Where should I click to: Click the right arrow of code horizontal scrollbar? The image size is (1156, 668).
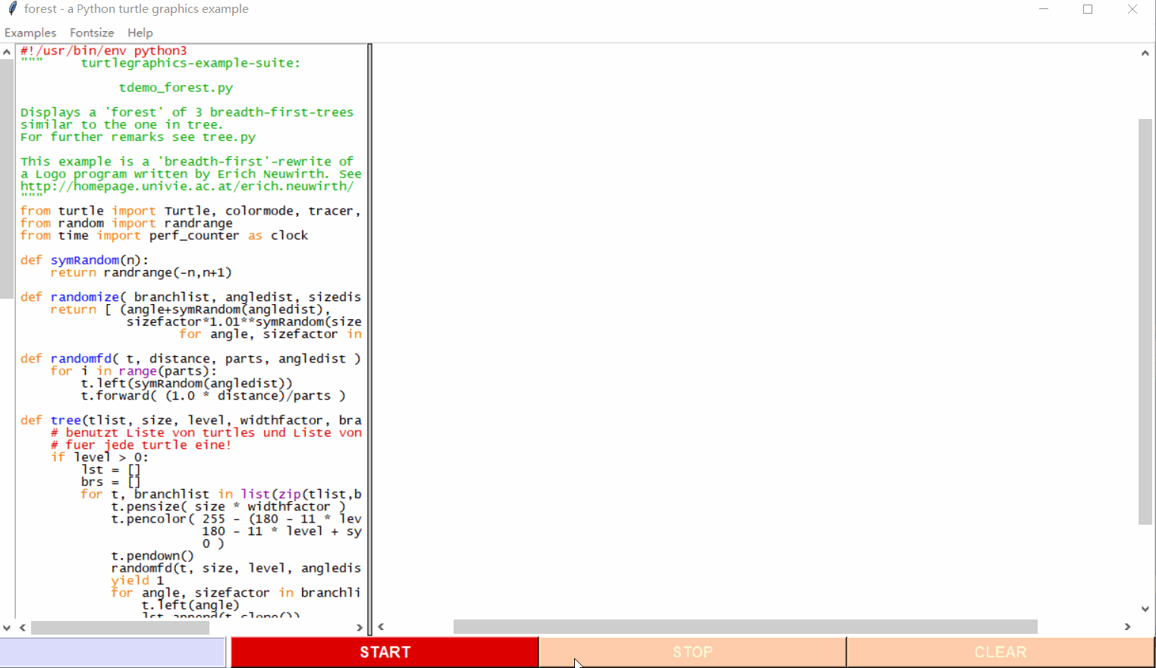click(x=360, y=627)
